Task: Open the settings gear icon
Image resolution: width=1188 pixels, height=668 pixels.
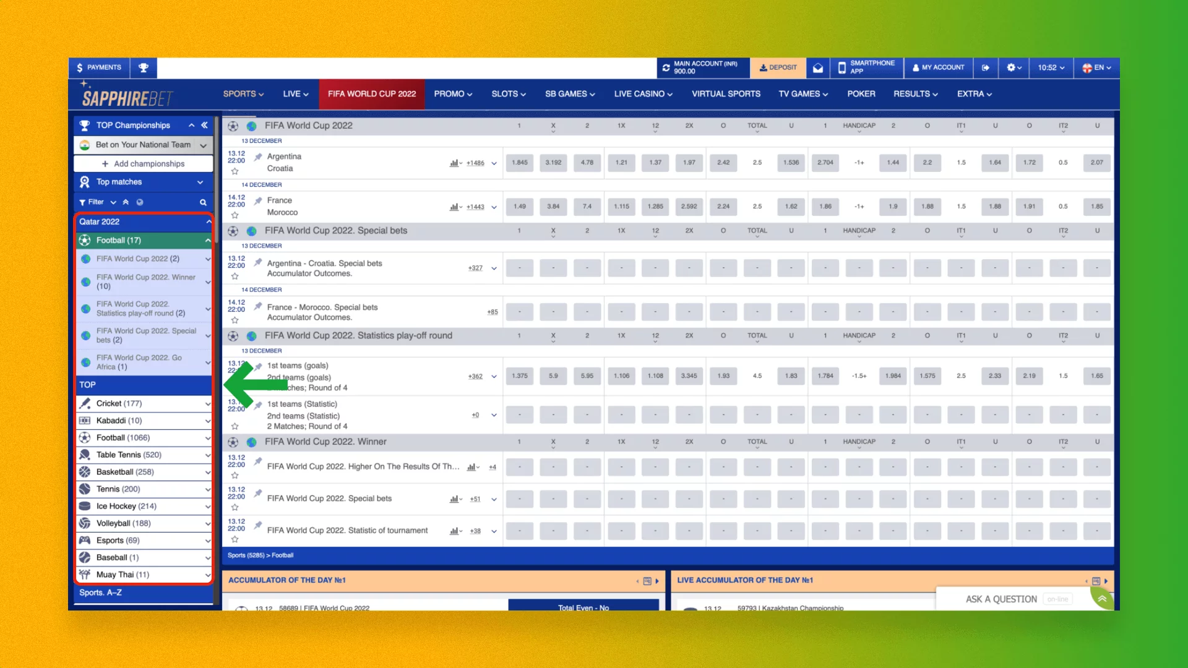Action: (1011, 67)
